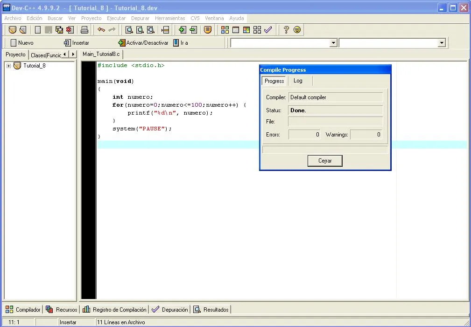The image size is (471, 327).
Task: Click the Status field showing Done.
Action: 336,110
